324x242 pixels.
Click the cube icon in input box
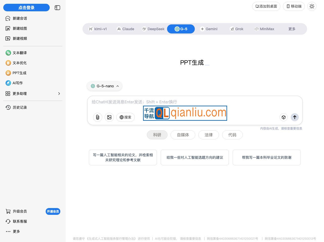(284, 117)
